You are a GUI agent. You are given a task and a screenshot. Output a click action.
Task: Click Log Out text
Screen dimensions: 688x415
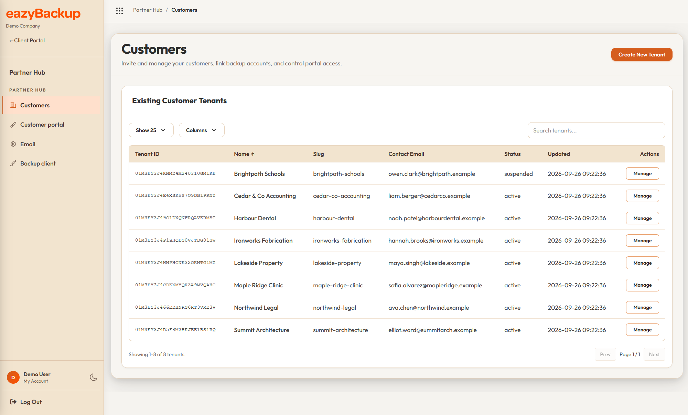pyautogui.click(x=31, y=402)
